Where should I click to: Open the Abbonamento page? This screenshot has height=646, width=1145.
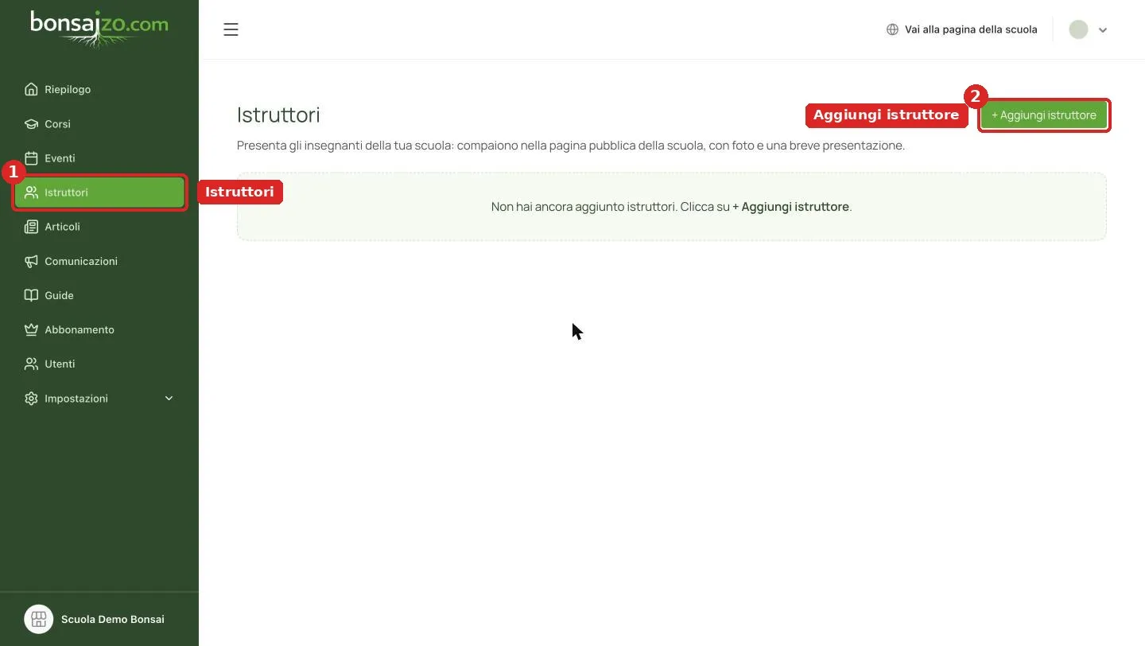tap(99, 329)
